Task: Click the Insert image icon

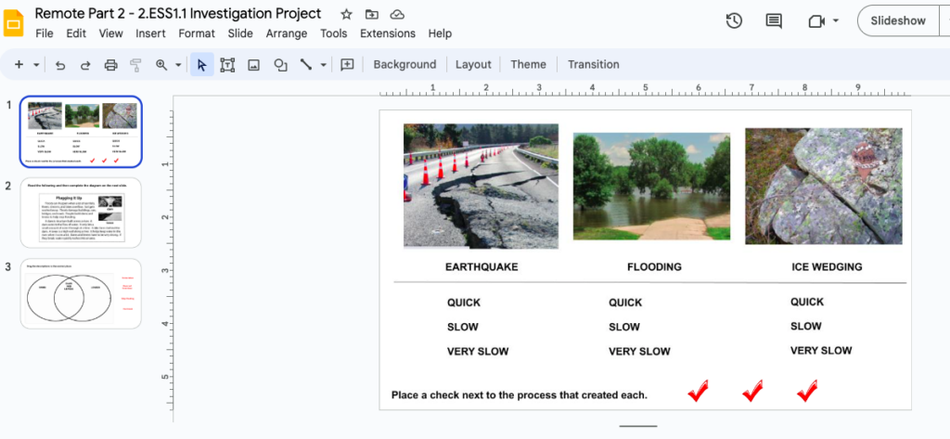Action: click(x=253, y=65)
